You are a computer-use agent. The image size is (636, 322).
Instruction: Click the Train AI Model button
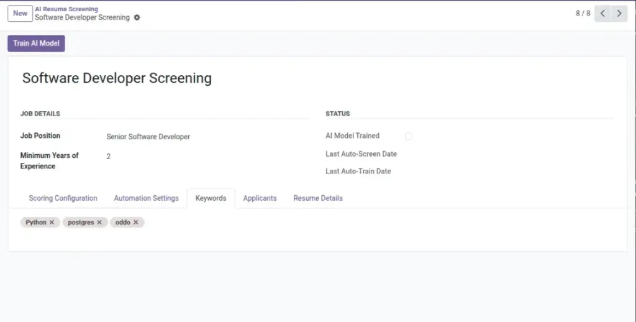tap(36, 44)
